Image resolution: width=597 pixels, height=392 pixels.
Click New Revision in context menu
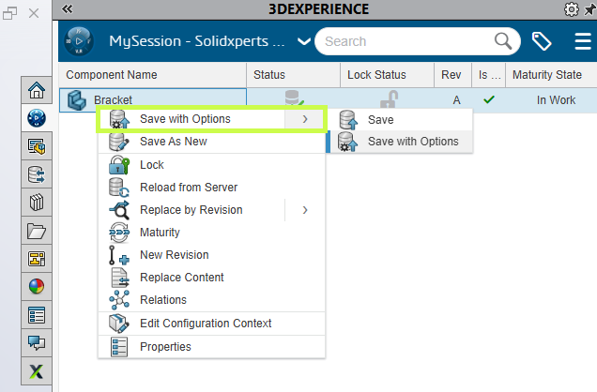click(174, 255)
